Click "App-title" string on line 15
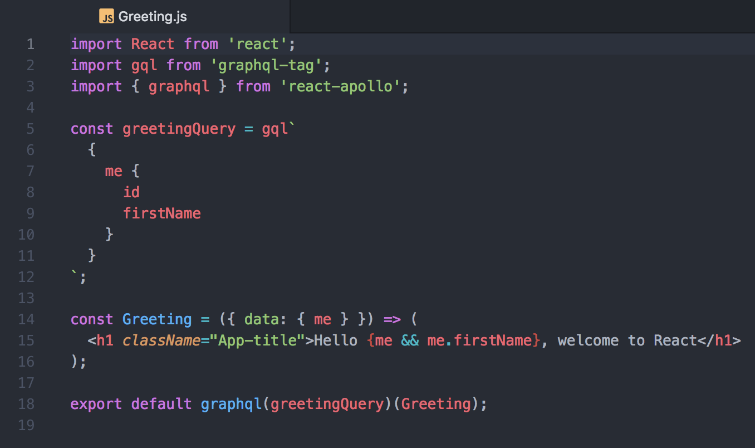 point(257,340)
